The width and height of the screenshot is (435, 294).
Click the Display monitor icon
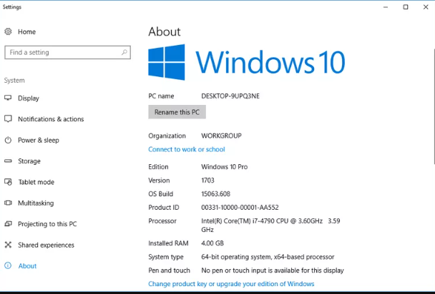click(x=8, y=98)
